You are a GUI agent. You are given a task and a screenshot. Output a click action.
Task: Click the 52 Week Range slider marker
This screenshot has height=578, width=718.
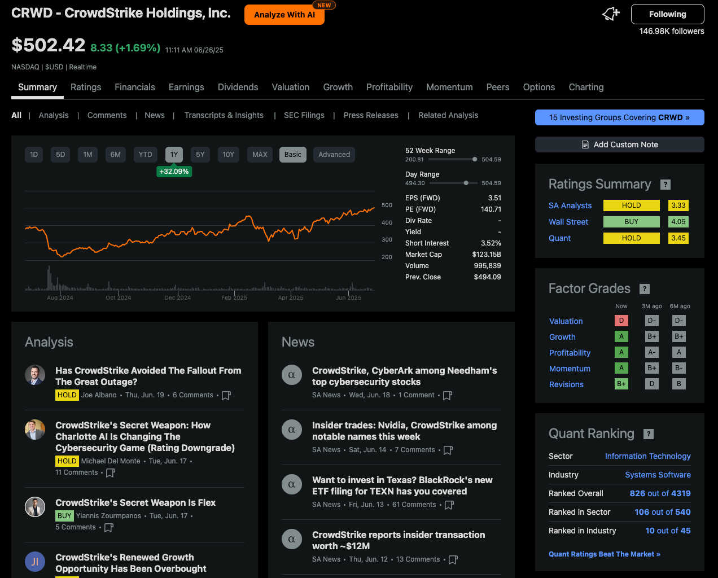point(475,159)
